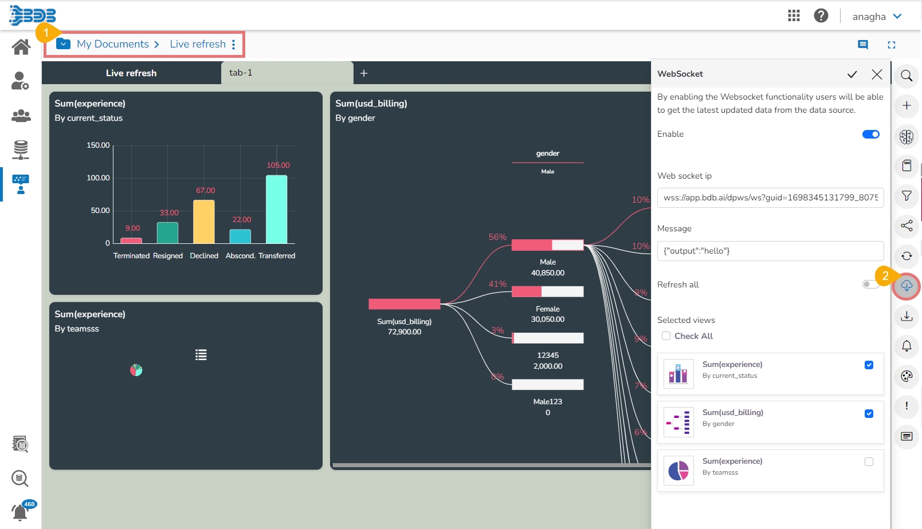The height and width of the screenshot is (529, 922).
Task: Open the three-dot menu beside Live refresh
Action: 233,44
